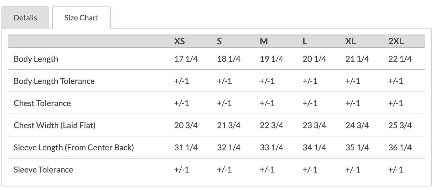This screenshot has width=434, height=190.
Task: Select the Size Chart tab
Action: point(81,18)
